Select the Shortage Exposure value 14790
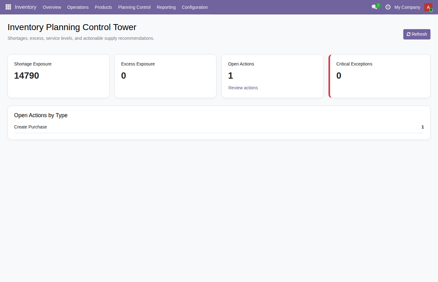The image size is (438, 282). [x=27, y=76]
